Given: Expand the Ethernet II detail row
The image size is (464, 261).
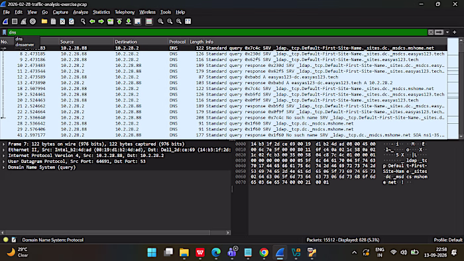Looking at the screenshot, I should point(3,150).
